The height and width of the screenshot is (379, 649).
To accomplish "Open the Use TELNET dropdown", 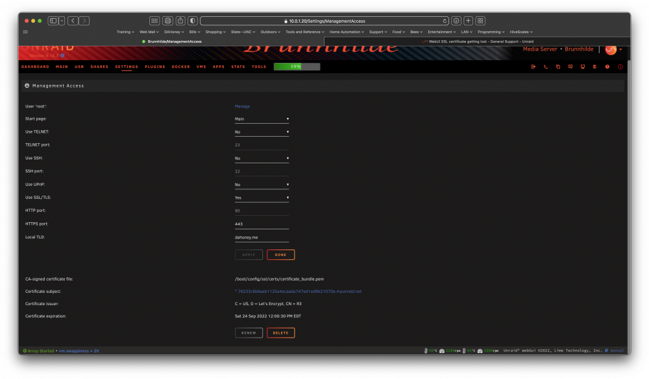I will pyautogui.click(x=262, y=132).
